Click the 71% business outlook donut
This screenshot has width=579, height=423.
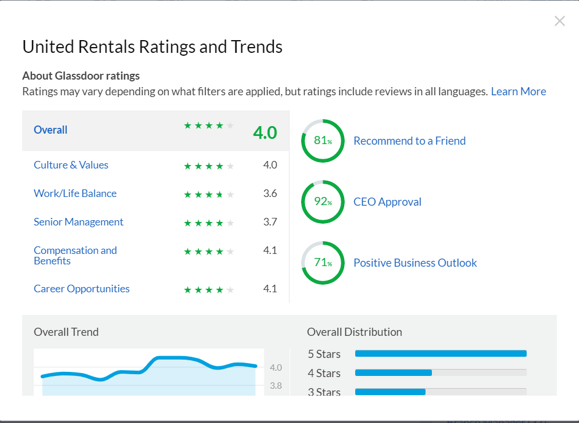tap(323, 263)
